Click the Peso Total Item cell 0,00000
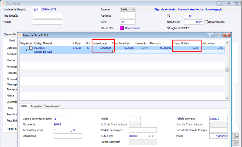242x147 pixels. [x=129, y=48]
